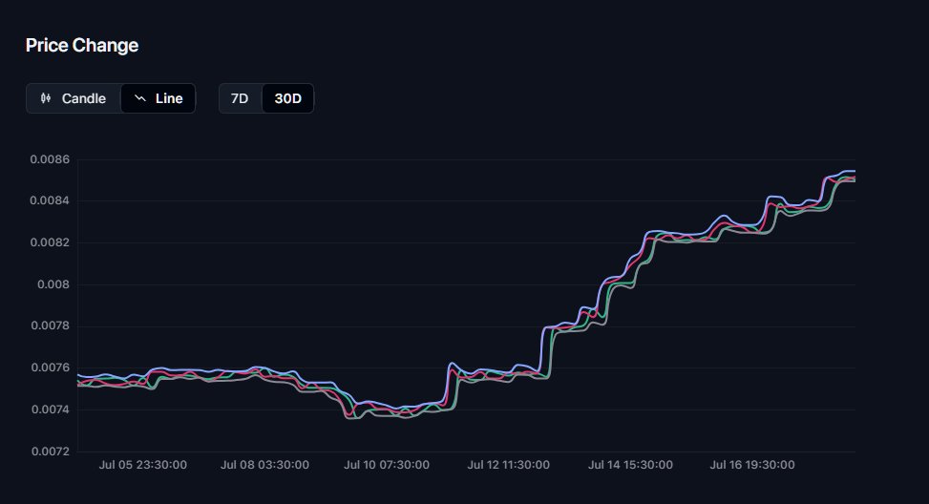Choose the 7D time range

tap(240, 98)
